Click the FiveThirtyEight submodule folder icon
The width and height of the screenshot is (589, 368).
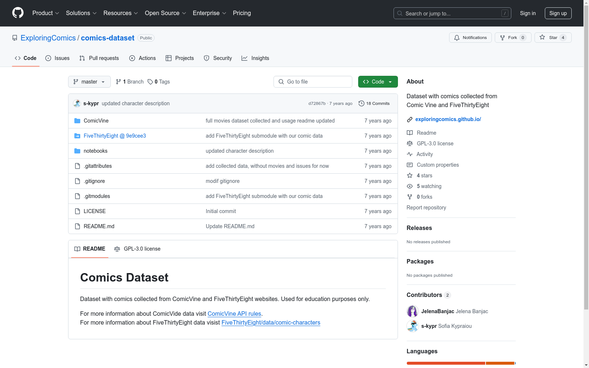77,136
